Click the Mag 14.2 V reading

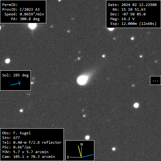[122, 19]
